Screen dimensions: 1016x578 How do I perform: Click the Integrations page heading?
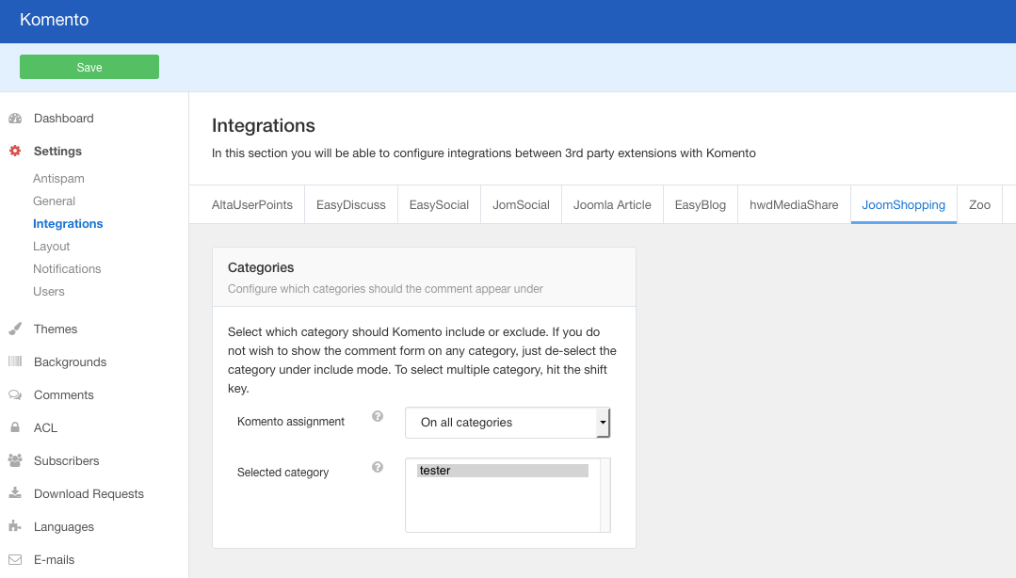pyautogui.click(x=263, y=125)
